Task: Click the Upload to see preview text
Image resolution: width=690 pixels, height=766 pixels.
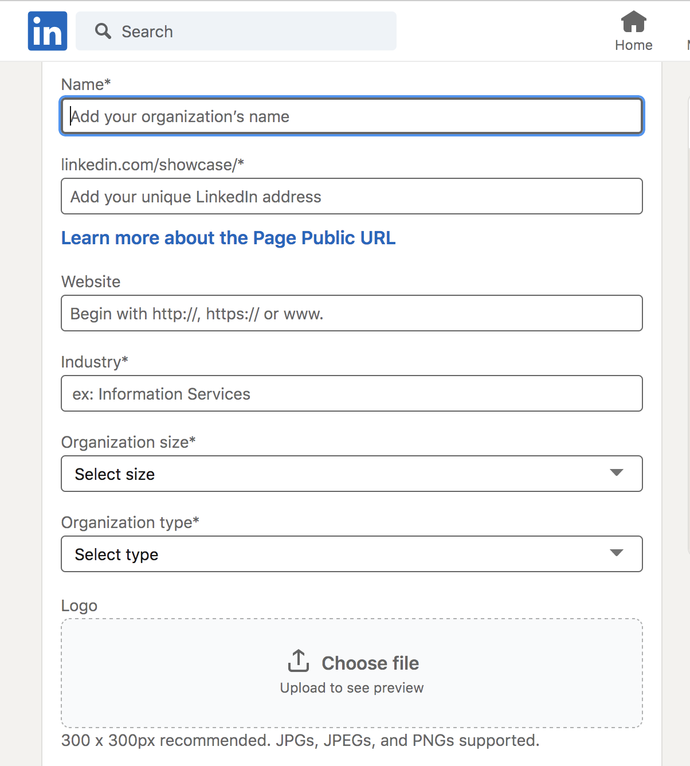Action: [x=352, y=687]
